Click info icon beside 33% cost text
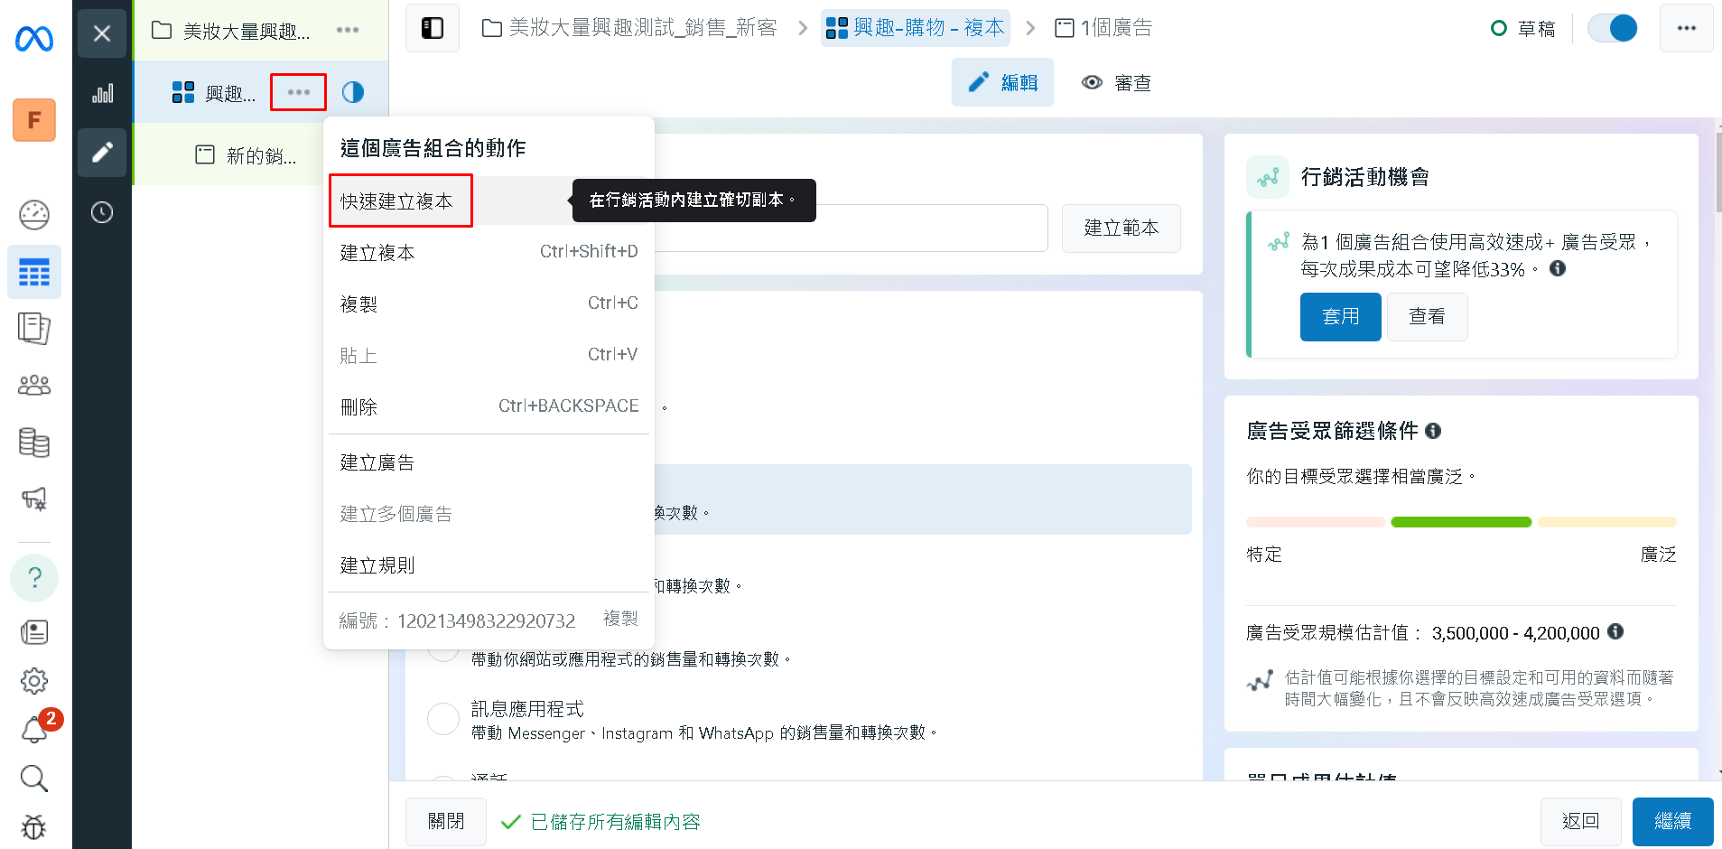 tap(1558, 268)
